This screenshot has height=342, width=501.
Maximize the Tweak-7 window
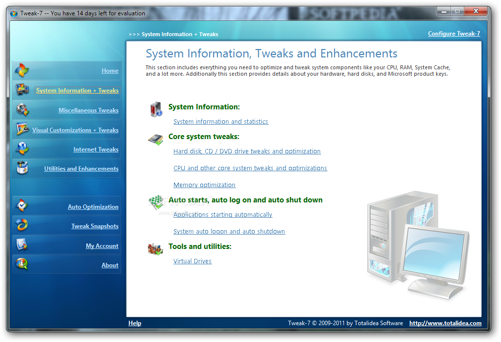pyautogui.click(x=457, y=11)
